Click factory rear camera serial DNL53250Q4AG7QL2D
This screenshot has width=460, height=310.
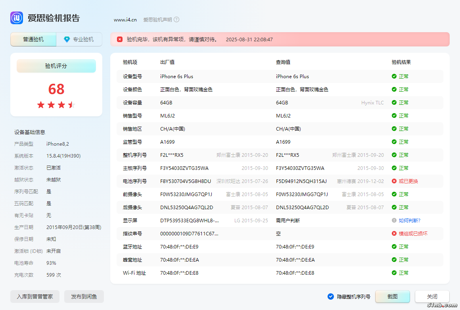(187, 207)
